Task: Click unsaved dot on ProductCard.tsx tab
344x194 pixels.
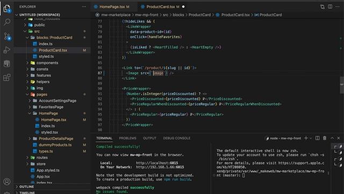Action: [183, 7]
